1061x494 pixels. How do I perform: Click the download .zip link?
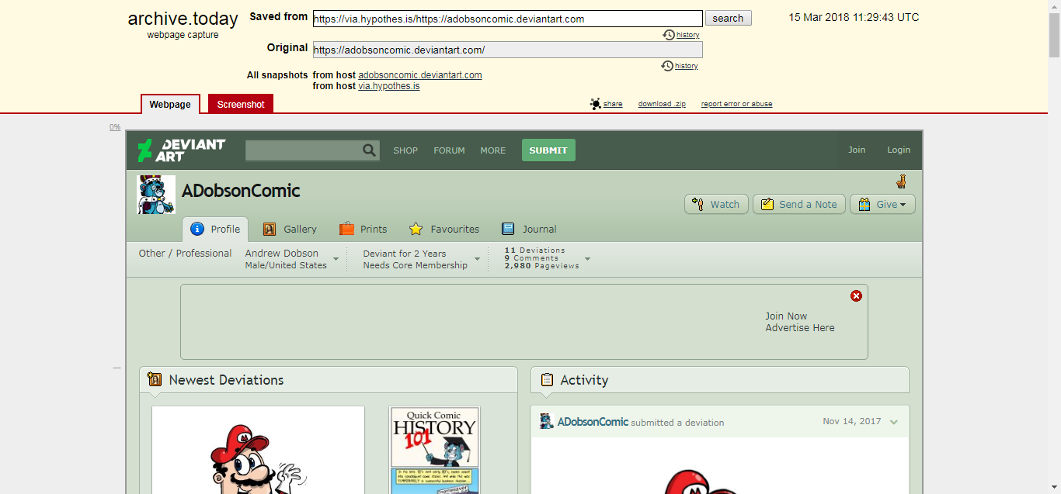click(662, 104)
